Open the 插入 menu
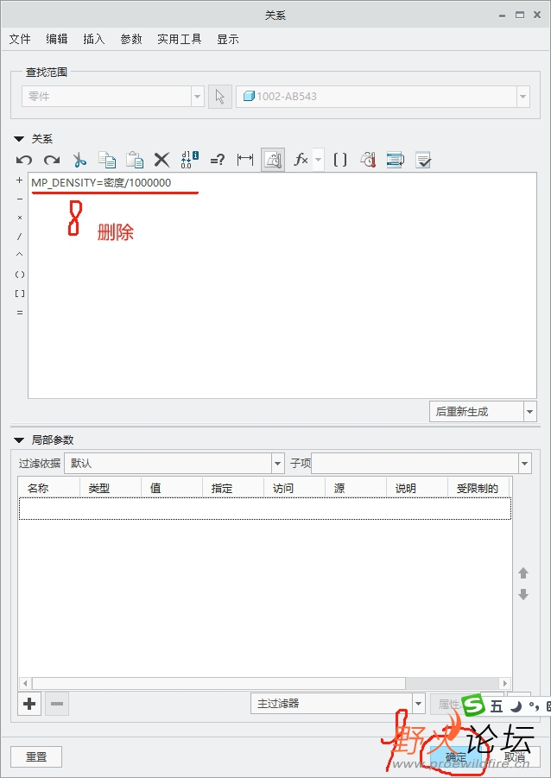Screen dimensions: 551x778 click(x=94, y=39)
